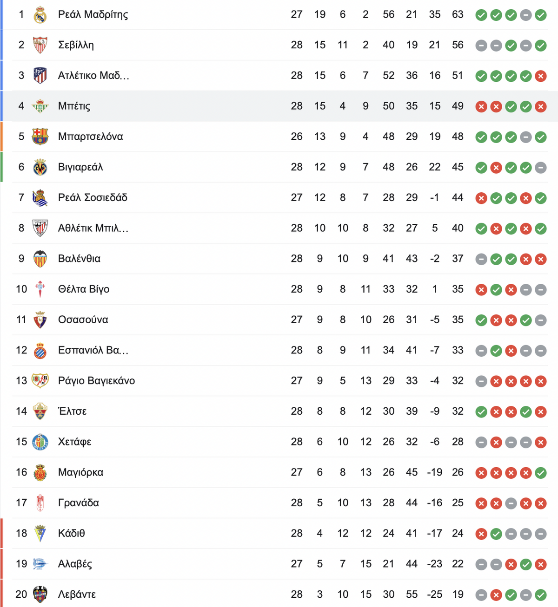
Task: Click the Sevilla team crest
Action: 40,45
